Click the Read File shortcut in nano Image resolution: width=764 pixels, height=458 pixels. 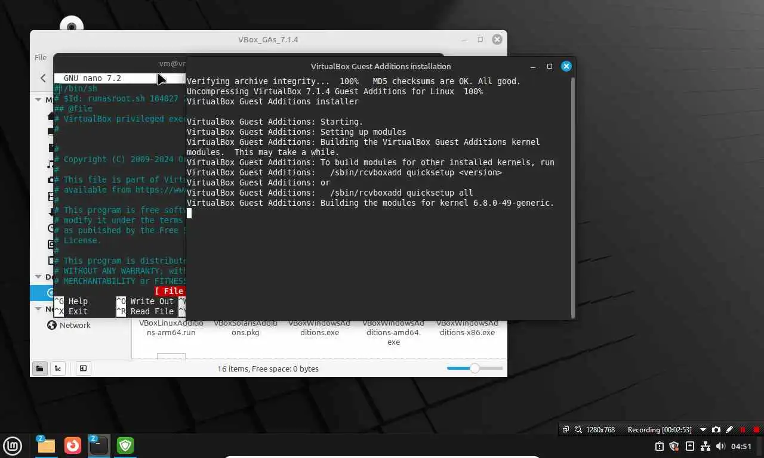coord(145,311)
